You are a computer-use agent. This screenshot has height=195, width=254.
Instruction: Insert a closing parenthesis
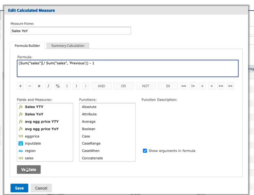point(76,86)
